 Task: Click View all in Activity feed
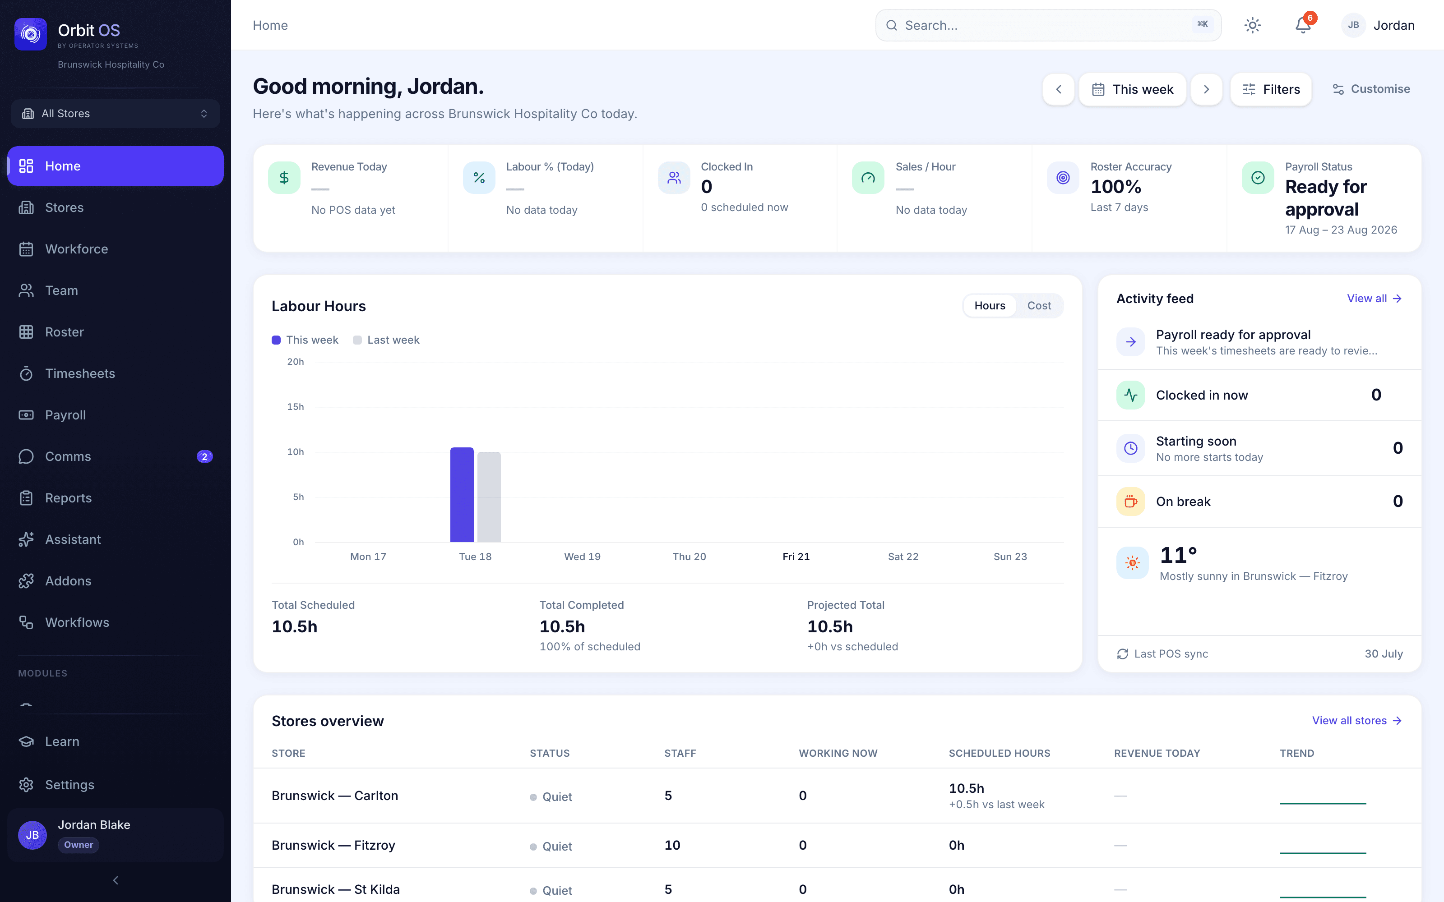(x=1374, y=298)
